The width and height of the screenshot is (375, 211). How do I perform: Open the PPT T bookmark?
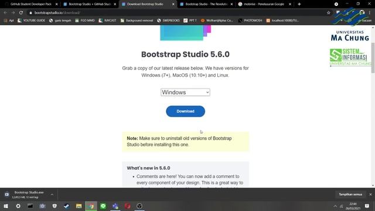pos(190,21)
